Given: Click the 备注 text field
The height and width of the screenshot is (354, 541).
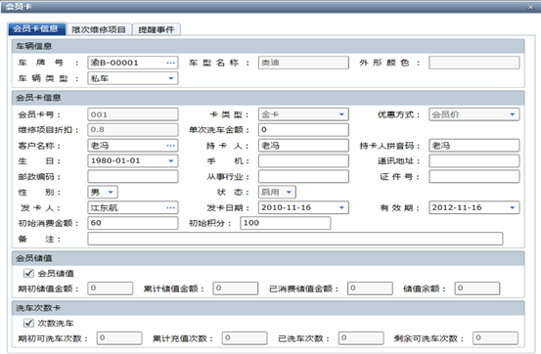Looking at the screenshot, I should point(295,239).
